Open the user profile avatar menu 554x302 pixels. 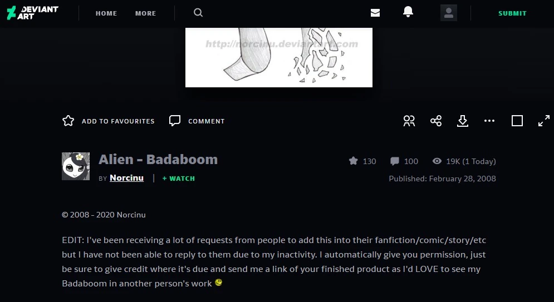pyautogui.click(x=448, y=13)
